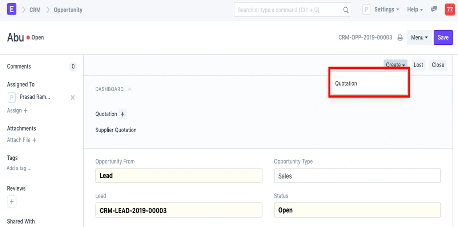This screenshot has width=458, height=227.
Task: Expand the Menu dropdown button
Action: (x=419, y=37)
